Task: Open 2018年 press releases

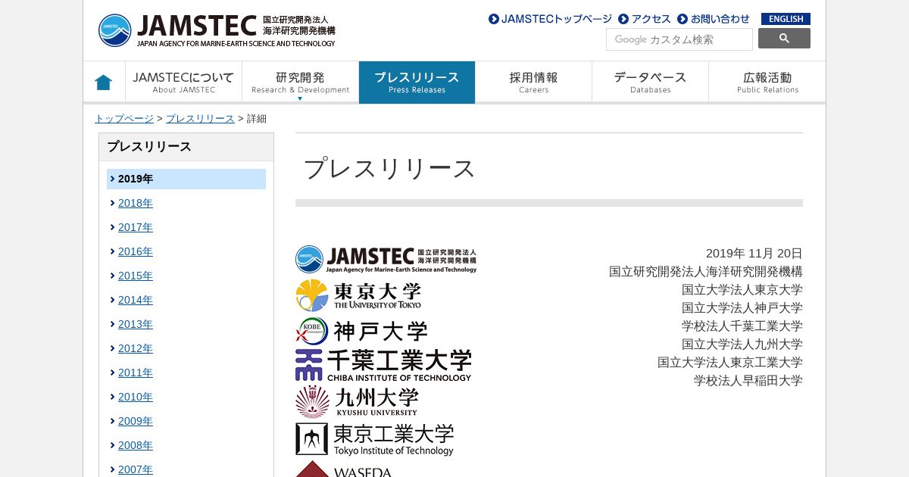Action: pyautogui.click(x=136, y=203)
